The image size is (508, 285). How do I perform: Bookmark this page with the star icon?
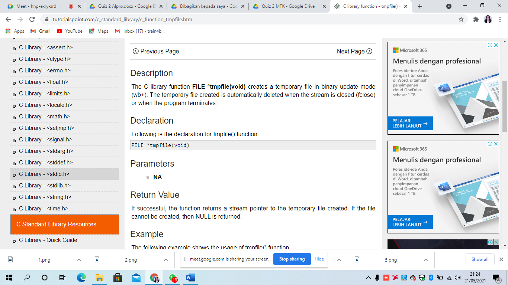(461, 19)
